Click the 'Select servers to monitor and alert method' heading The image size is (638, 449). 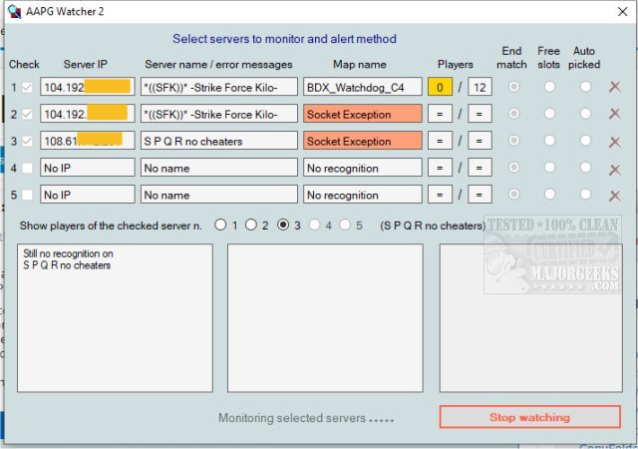point(284,39)
